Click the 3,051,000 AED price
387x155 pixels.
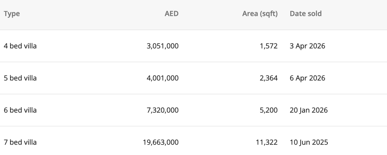click(x=163, y=46)
